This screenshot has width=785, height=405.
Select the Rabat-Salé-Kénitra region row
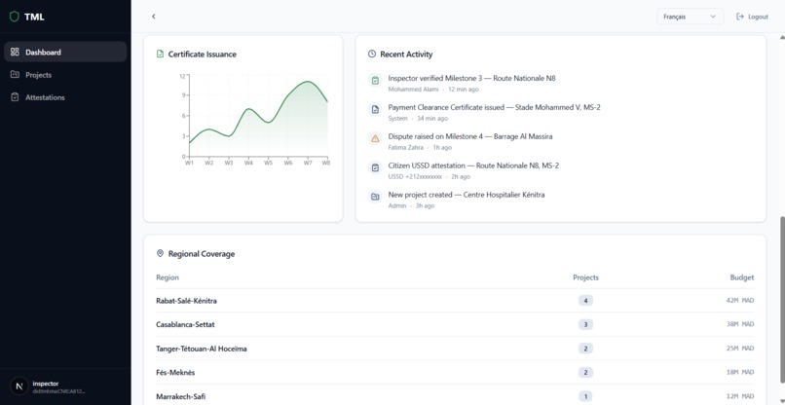[455, 301]
